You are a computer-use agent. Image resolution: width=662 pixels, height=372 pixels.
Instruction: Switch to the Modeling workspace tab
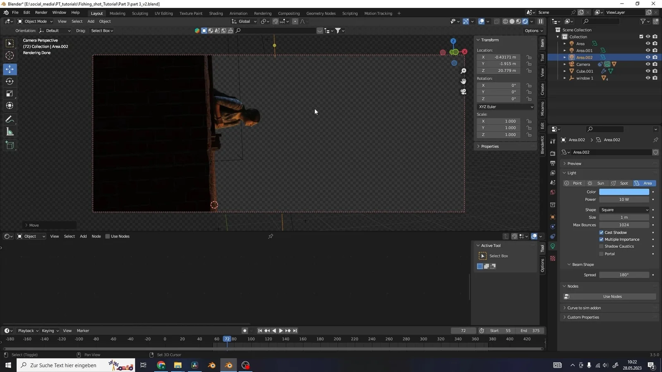(118, 13)
